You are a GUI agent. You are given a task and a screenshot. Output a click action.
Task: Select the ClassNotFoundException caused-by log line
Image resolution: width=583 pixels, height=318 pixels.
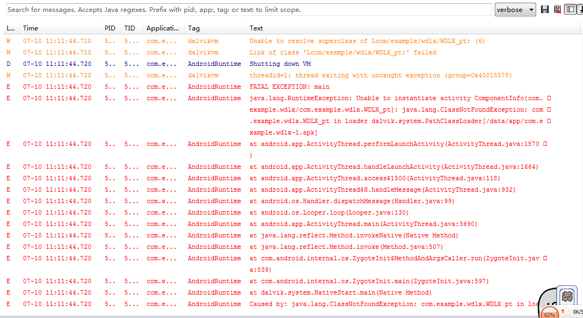pos(327,304)
